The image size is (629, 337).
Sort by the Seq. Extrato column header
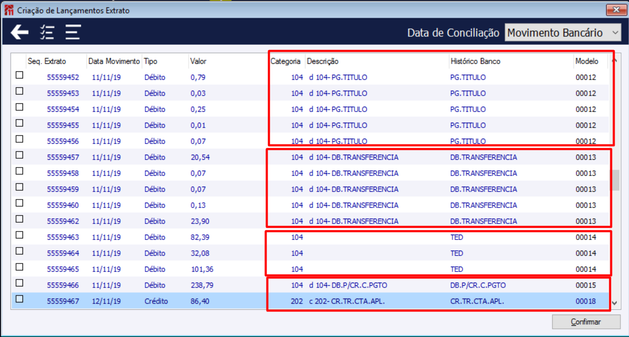[x=47, y=61]
